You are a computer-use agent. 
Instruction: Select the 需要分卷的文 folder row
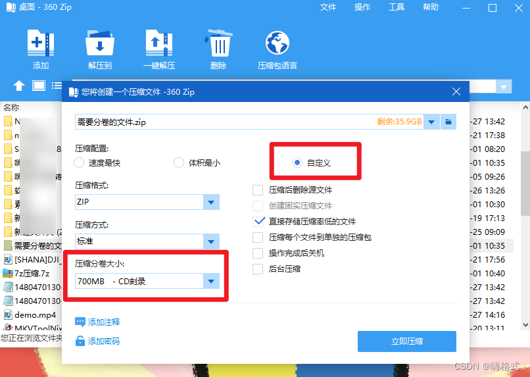point(32,246)
